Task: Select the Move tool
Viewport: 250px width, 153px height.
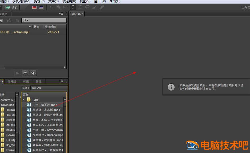Action: pos(52,7)
